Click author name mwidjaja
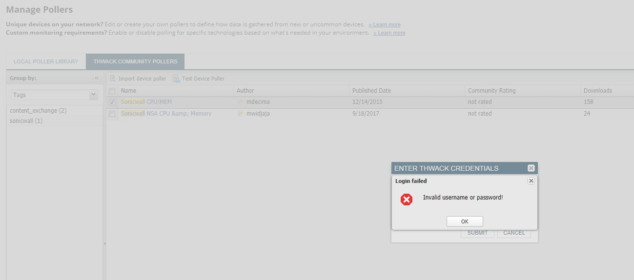Image resolution: width=634 pixels, height=280 pixels. [258, 114]
